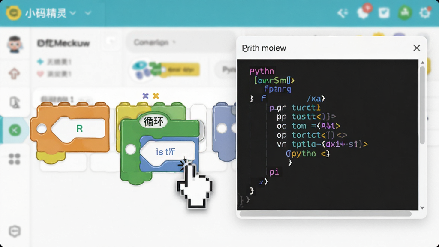The image size is (439, 247).
Task: Select the cursor document sidebar icon
Action: pyautogui.click(x=15, y=102)
